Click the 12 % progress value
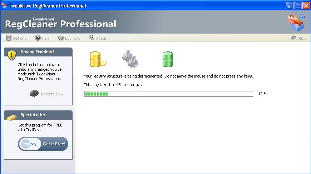The height and width of the screenshot is (174, 311). (x=263, y=94)
